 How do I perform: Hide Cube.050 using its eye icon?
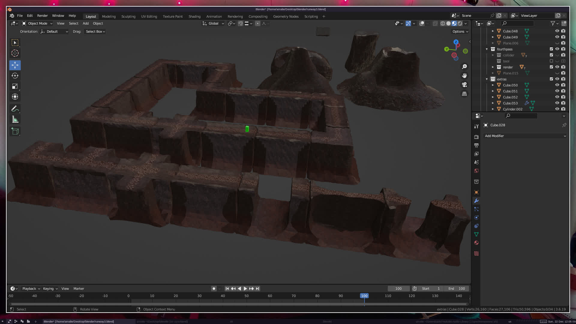(557, 85)
